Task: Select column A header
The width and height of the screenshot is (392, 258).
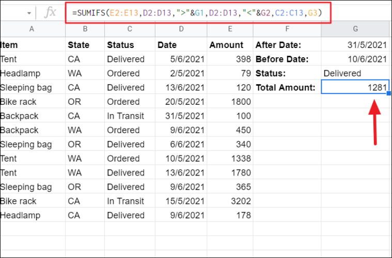Action: 33,29
